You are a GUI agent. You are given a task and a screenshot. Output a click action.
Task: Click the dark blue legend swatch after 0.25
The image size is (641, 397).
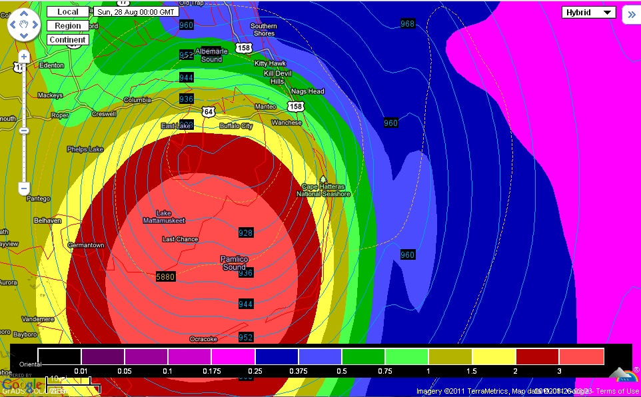[277, 356]
